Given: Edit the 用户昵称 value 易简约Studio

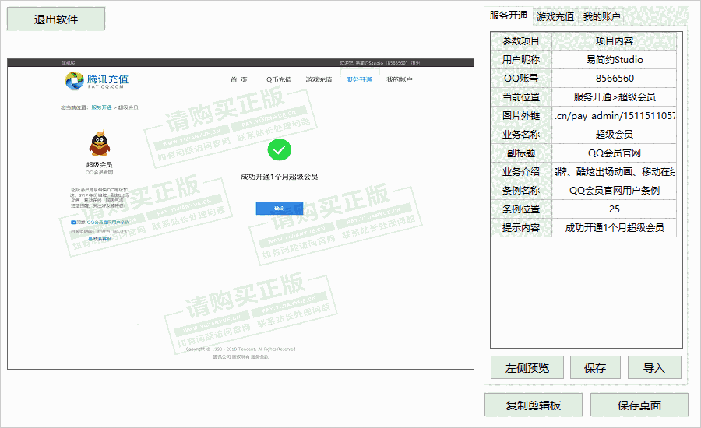Looking at the screenshot, I should pos(615,59).
